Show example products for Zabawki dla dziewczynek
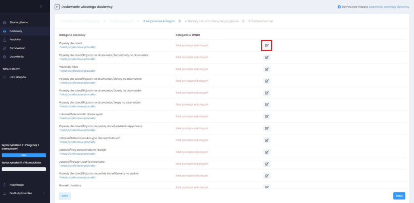 click(77, 118)
